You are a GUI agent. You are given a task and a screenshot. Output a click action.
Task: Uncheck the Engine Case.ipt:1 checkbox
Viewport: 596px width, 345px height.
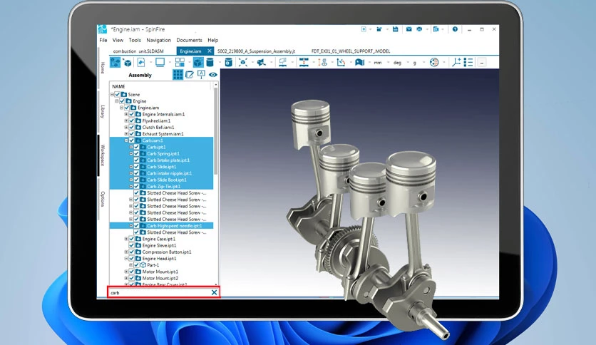click(x=131, y=239)
